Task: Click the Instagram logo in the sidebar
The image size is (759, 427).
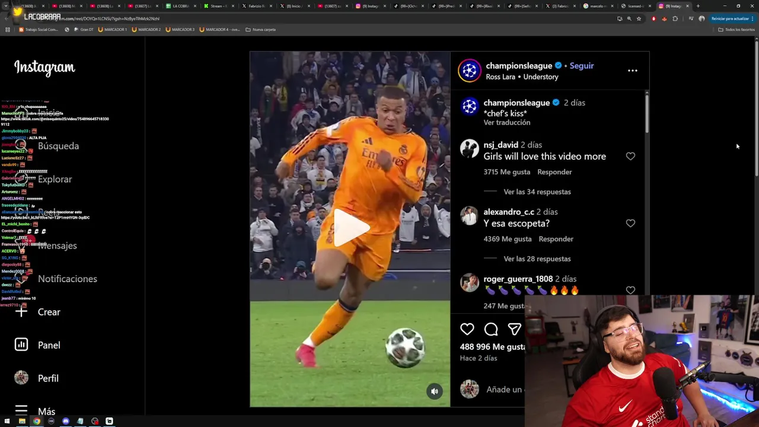Action: [x=44, y=68]
